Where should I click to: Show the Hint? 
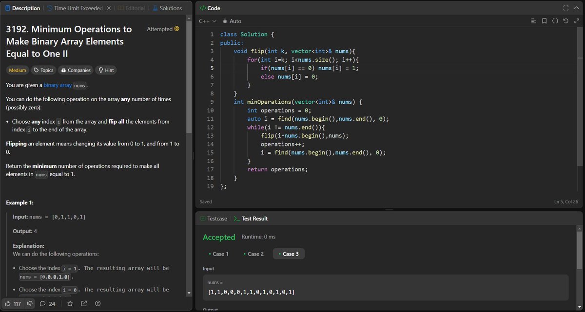[x=106, y=70]
